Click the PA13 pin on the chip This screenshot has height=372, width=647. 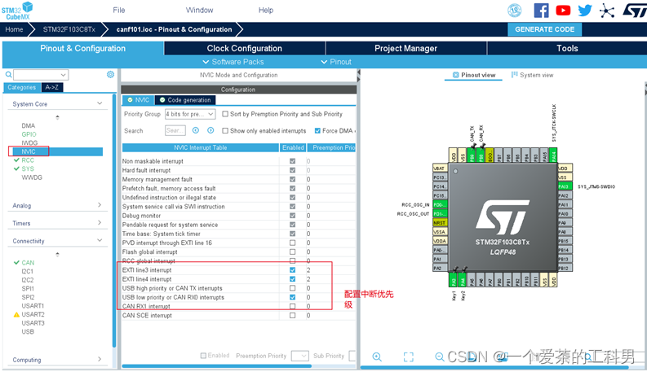tap(565, 186)
